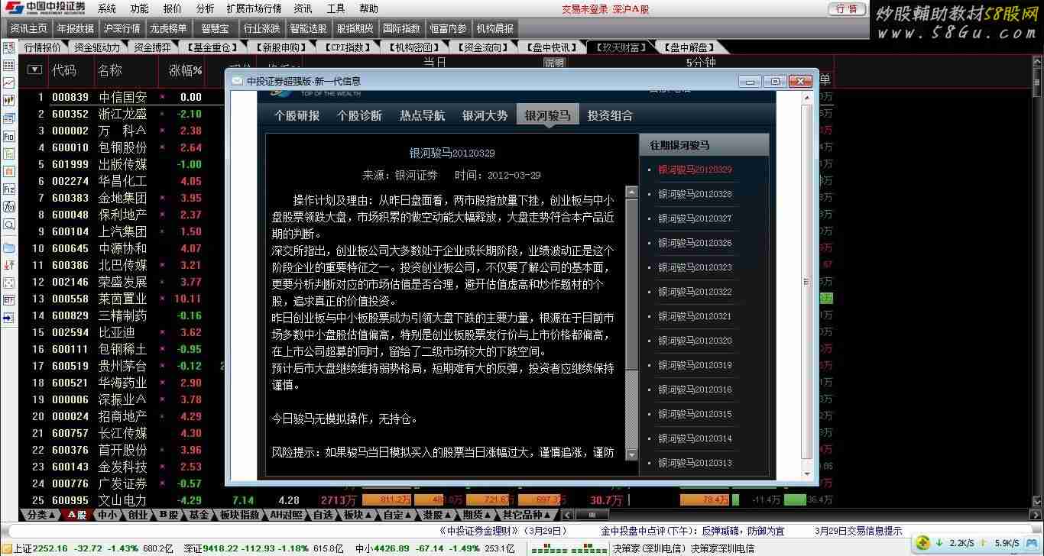Click the grid table icon in left sidebar
1044x556 pixels.
tap(9, 65)
